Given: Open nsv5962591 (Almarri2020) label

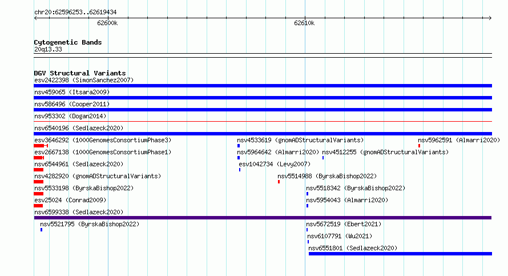Looking at the screenshot, I should point(459,140).
